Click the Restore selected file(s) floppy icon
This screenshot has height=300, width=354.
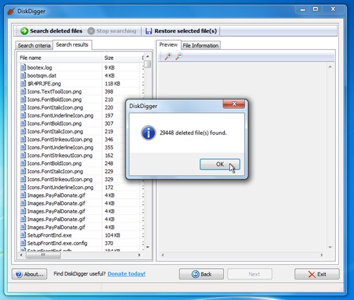[149, 31]
